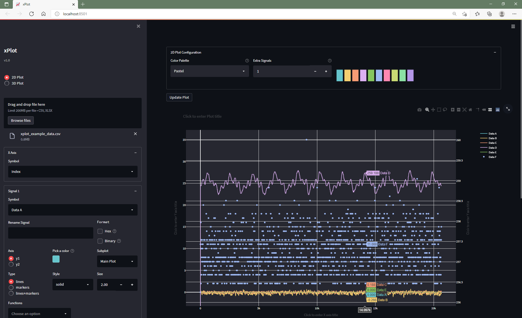Zoom out of the plot with minus icon
Viewport: 522px width, 318px height.
pyautogui.click(x=459, y=110)
